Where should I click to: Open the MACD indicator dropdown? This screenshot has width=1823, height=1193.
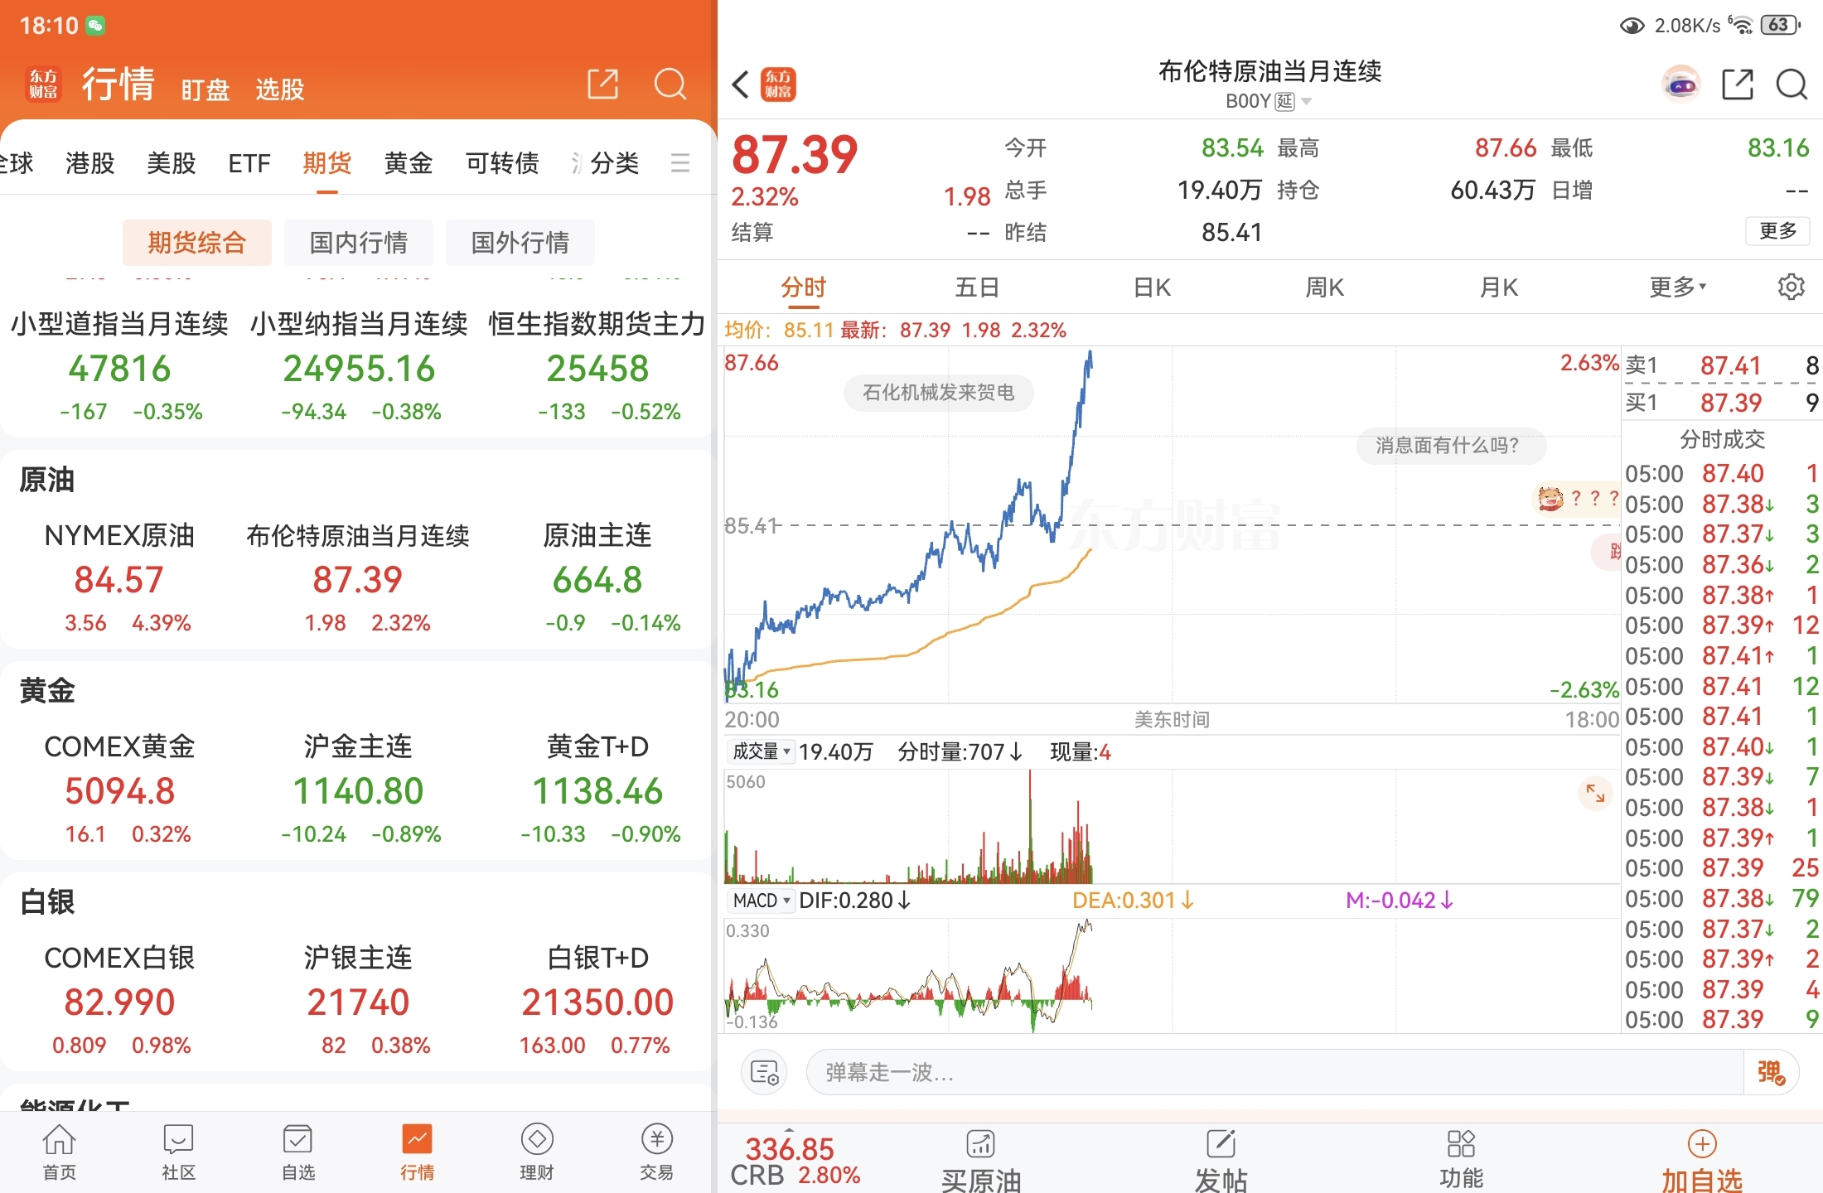pyautogui.click(x=761, y=901)
